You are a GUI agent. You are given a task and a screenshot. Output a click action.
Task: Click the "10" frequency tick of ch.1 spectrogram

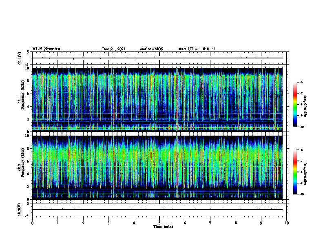click(x=27, y=68)
